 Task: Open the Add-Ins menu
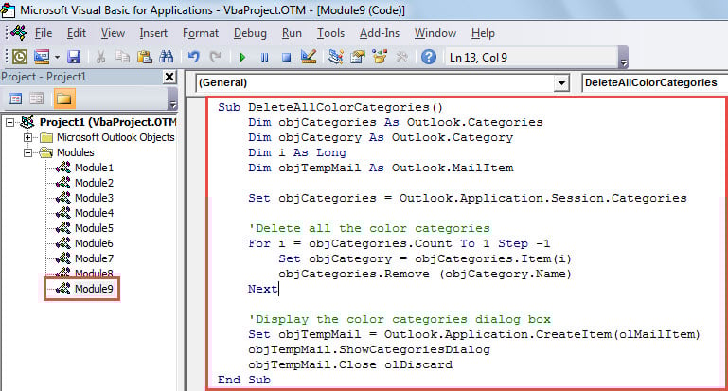[380, 33]
